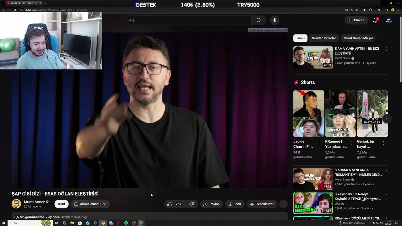Screen dimensions: 402x226
Task: Click the YouTube search magnifier button
Action: (258, 20)
